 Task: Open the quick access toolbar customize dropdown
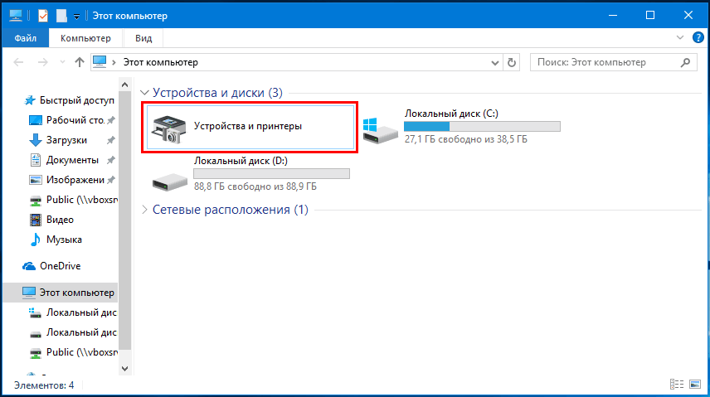(x=76, y=17)
